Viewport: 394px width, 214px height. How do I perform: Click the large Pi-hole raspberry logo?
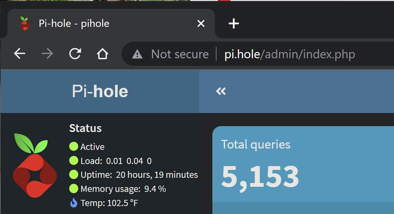(35, 165)
